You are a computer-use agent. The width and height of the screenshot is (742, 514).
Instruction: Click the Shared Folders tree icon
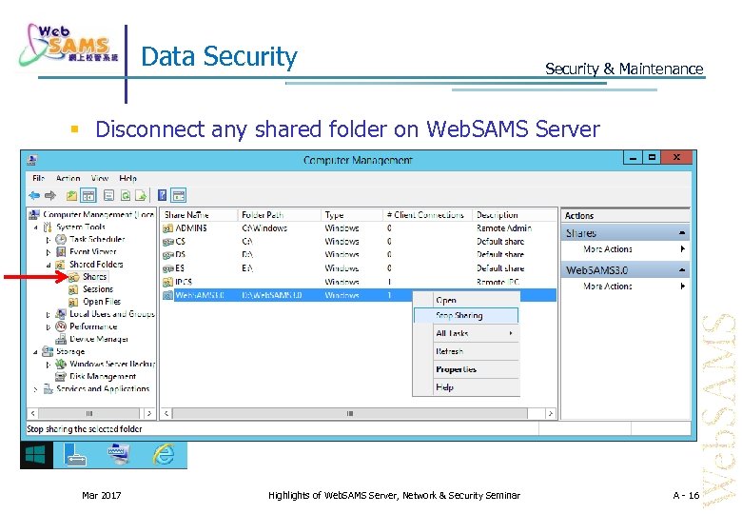(61, 264)
